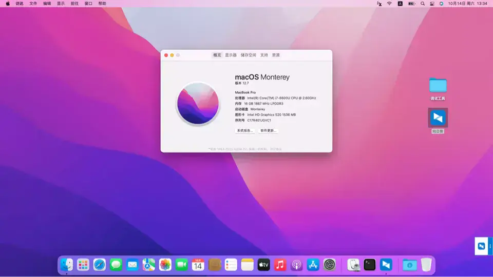Click the Intel HD Graphics 520 text

pos(271,114)
